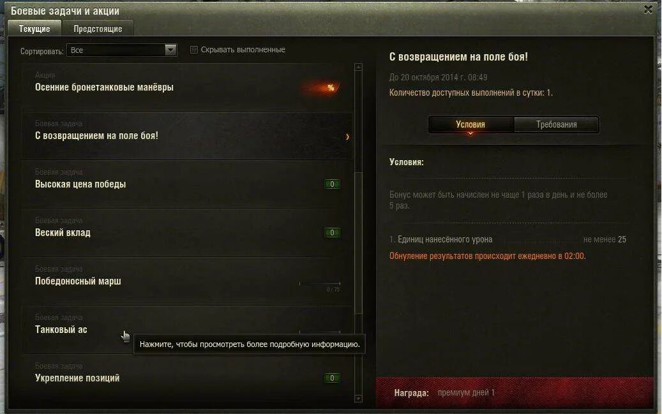Image resolution: width=662 pixels, height=414 pixels.
Task: Open the Сортировать dropdown showing Все
Action: click(121, 50)
